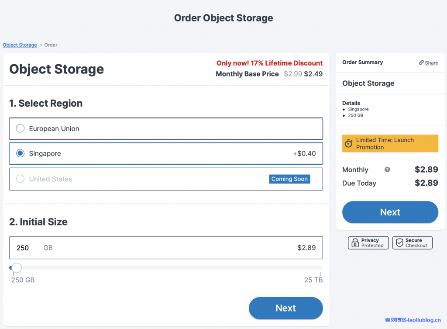Choose the United States region option

(x=20, y=179)
